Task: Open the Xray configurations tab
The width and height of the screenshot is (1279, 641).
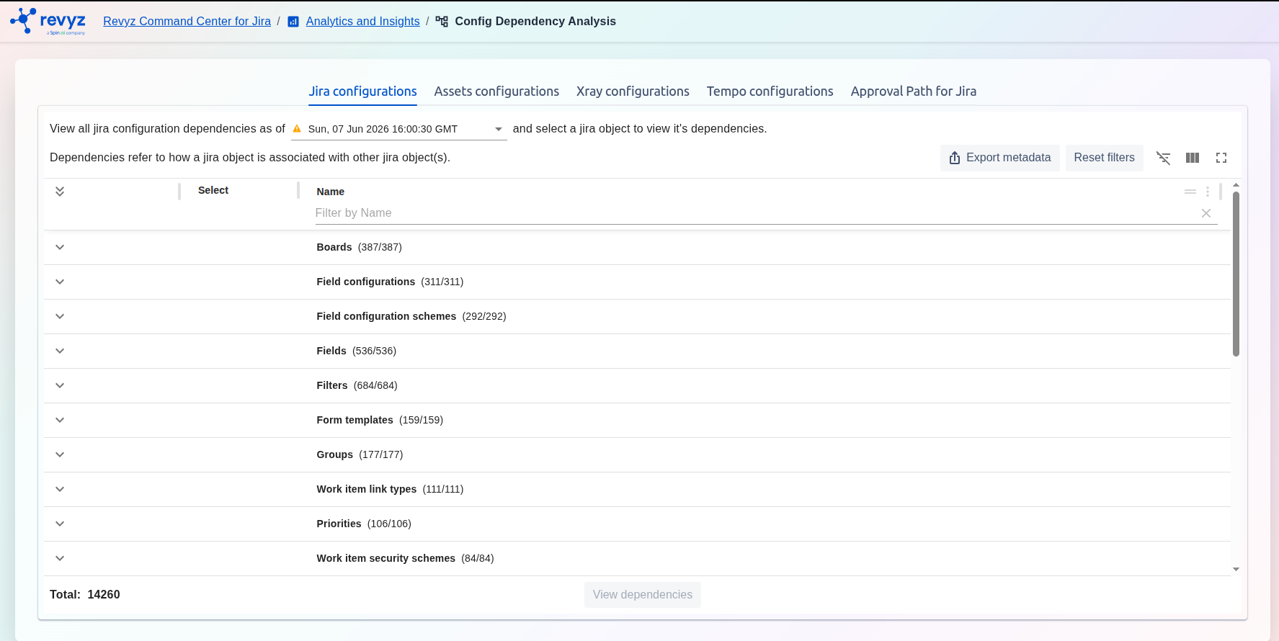Action: tap(633, 91)
